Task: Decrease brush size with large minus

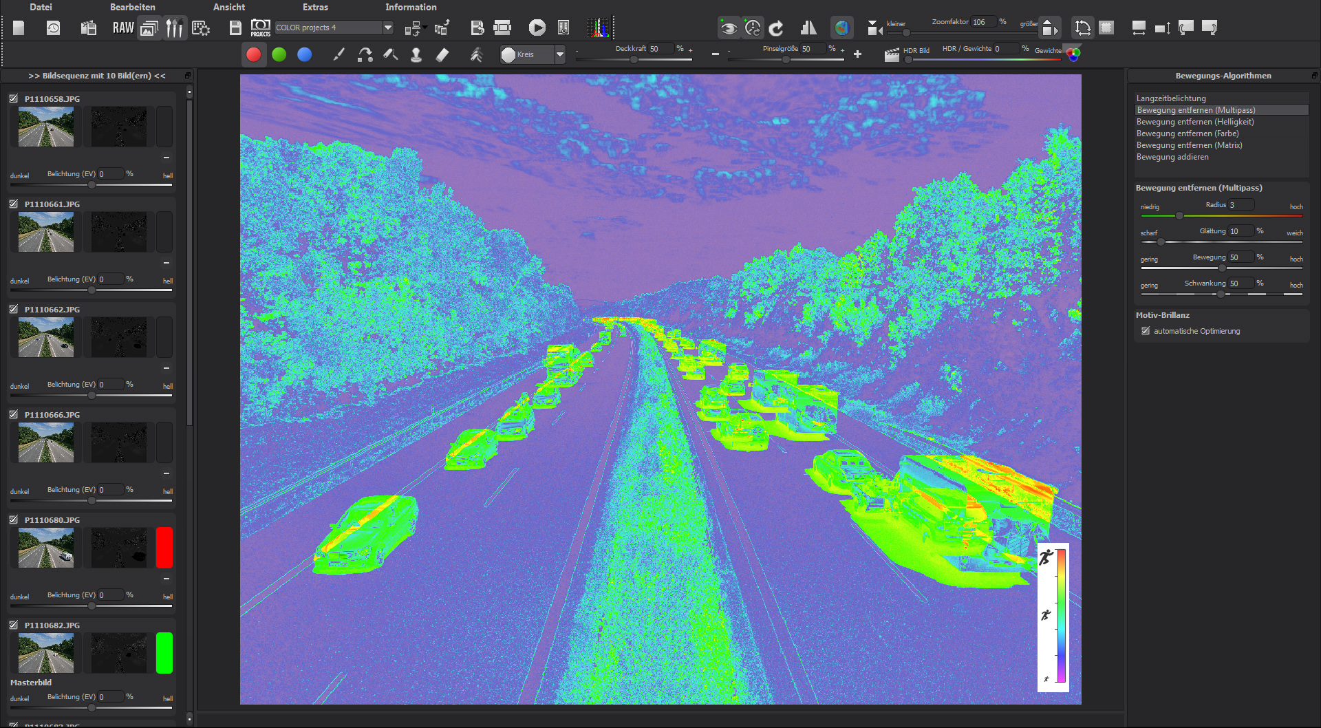Action: pos(716,54)
